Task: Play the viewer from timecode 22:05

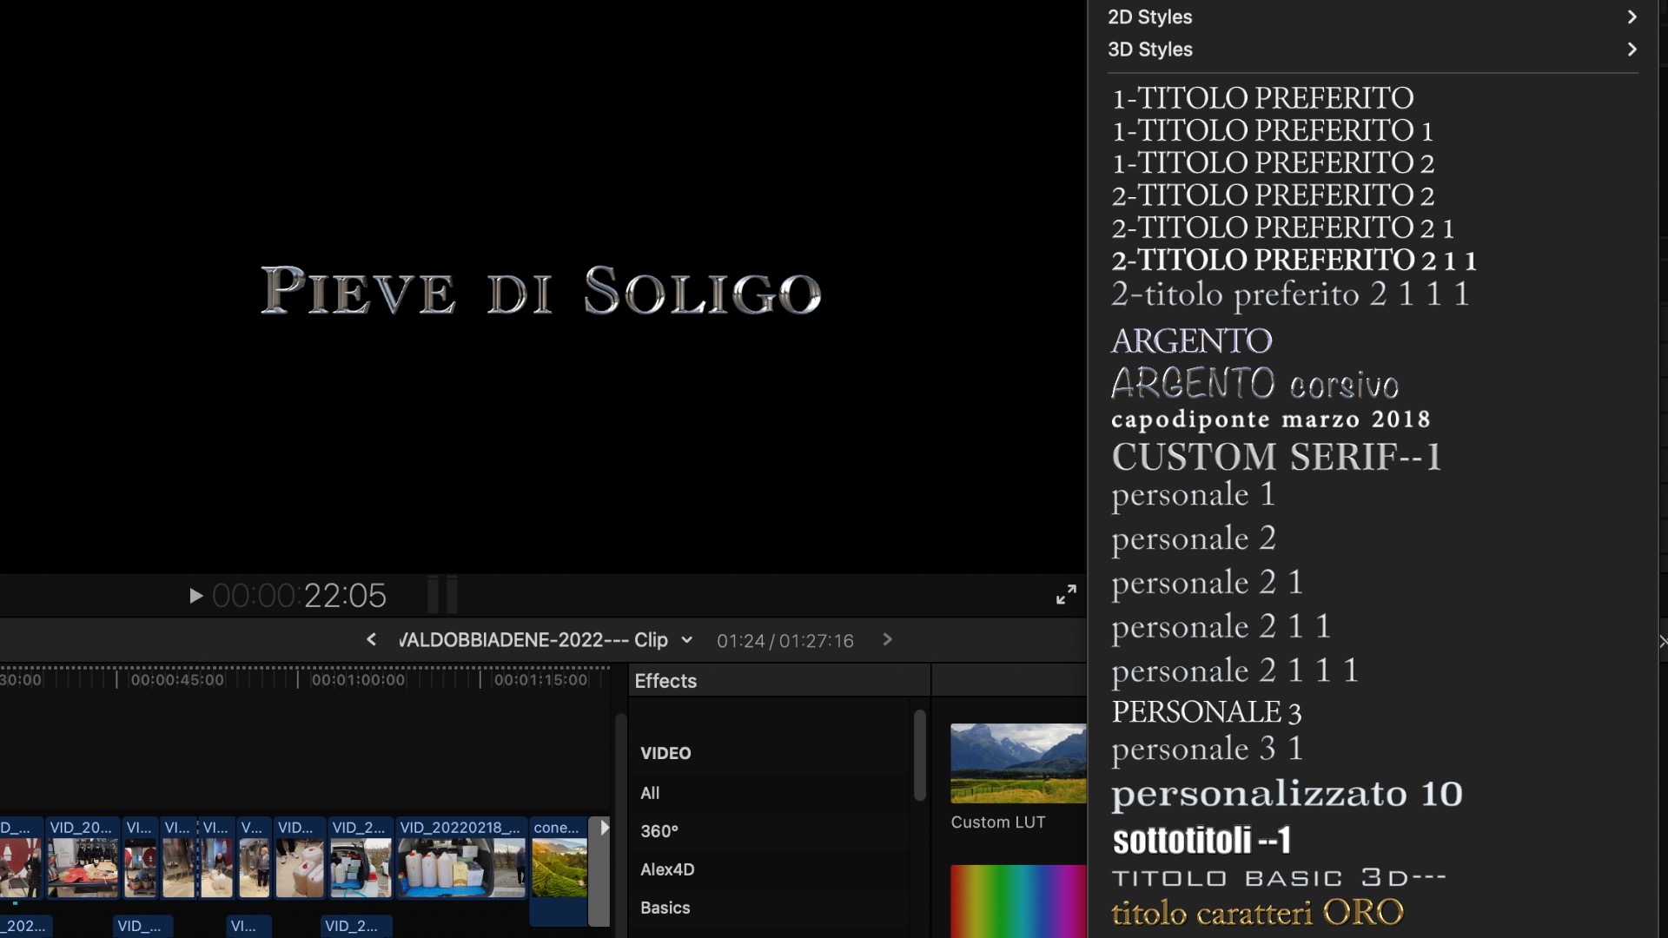Action: 195,596
